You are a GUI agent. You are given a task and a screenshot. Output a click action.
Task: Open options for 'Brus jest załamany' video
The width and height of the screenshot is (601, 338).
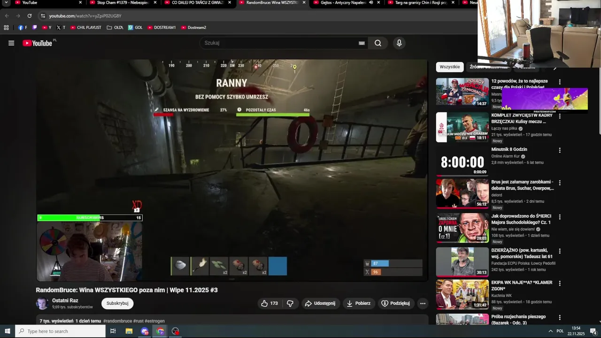(x=559, y=183)
